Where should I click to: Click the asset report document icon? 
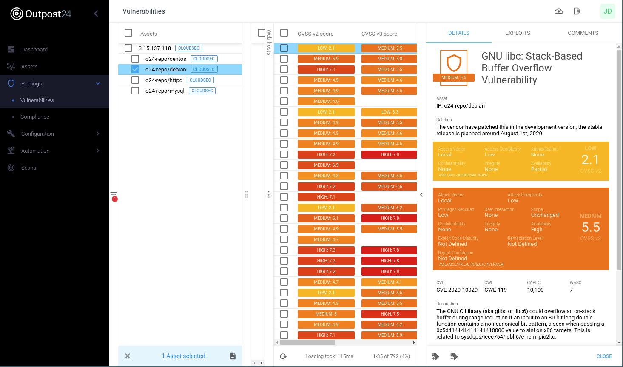click(x=233, y=356)
